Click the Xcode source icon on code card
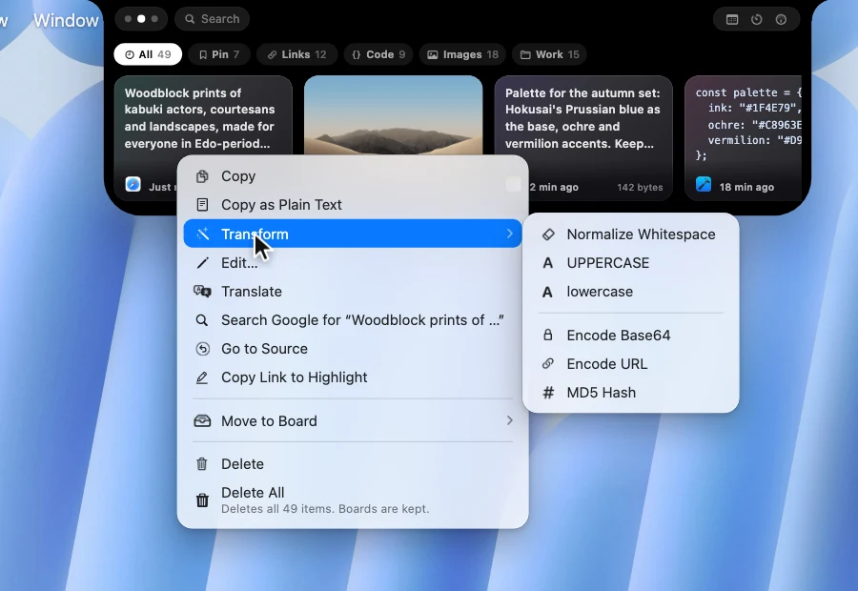This screenshot has height=591, width=858. [x=704, y=184]
